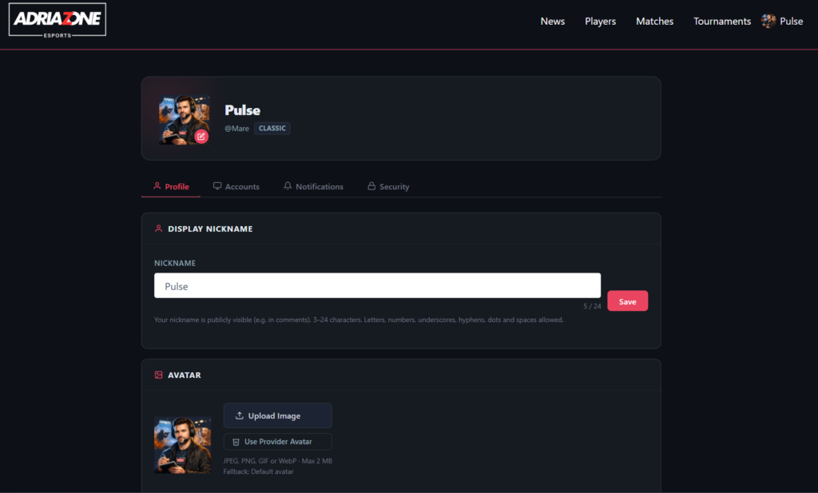Click the image icon beside Avatar heading
Screen dimensions: 818x493
coord(158,375)
